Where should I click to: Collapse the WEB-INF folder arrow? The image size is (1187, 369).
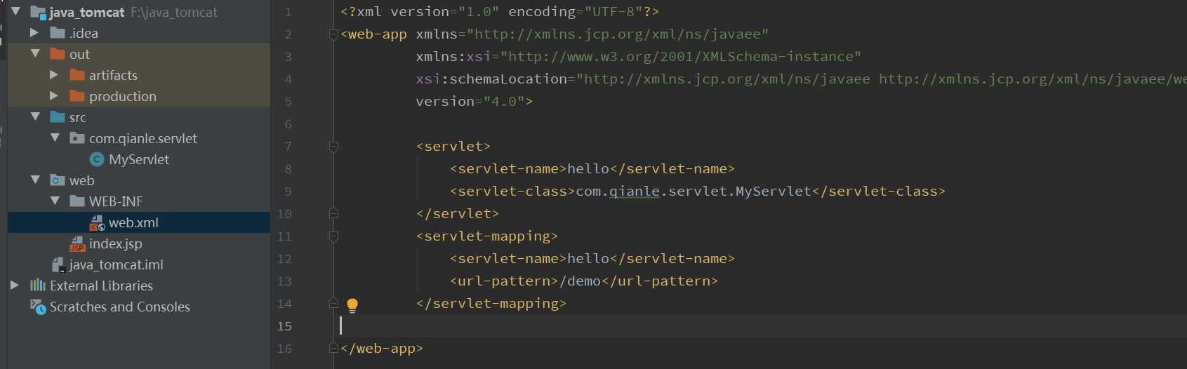point(55,201)
